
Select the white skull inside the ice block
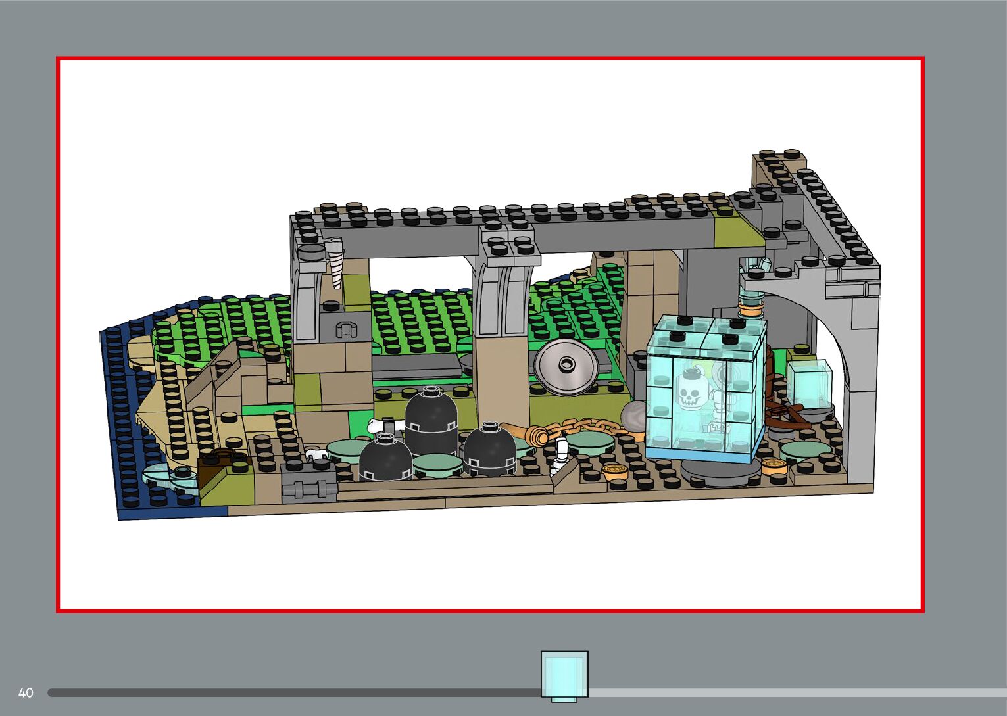tap(689, 389)
